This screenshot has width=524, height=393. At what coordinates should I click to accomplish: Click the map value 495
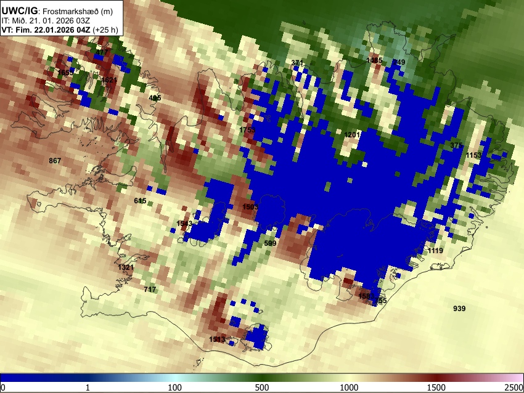155,98
